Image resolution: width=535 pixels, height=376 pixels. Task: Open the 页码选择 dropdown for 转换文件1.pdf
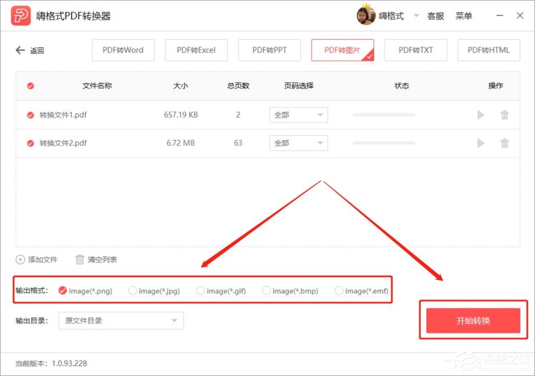point(298,115)
